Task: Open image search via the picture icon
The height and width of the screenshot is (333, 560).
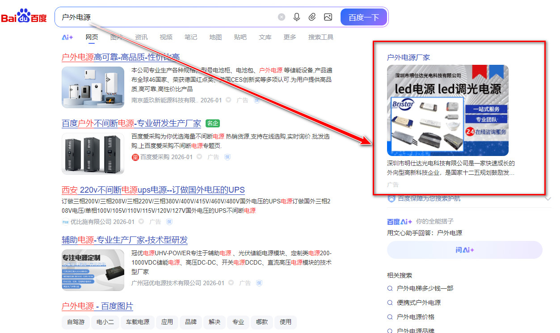Action: (x=328, y=17)
